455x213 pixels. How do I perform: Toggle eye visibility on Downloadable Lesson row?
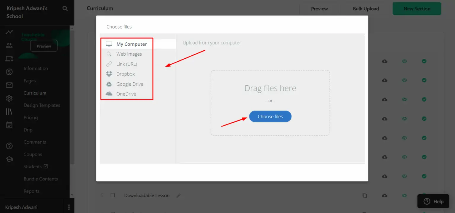[x=404, y=196]
